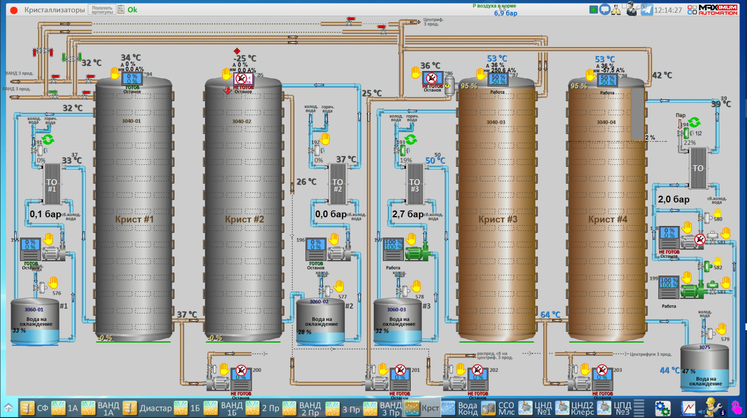Click the green plus icon in top bar
747x418 pixels.
593,10
